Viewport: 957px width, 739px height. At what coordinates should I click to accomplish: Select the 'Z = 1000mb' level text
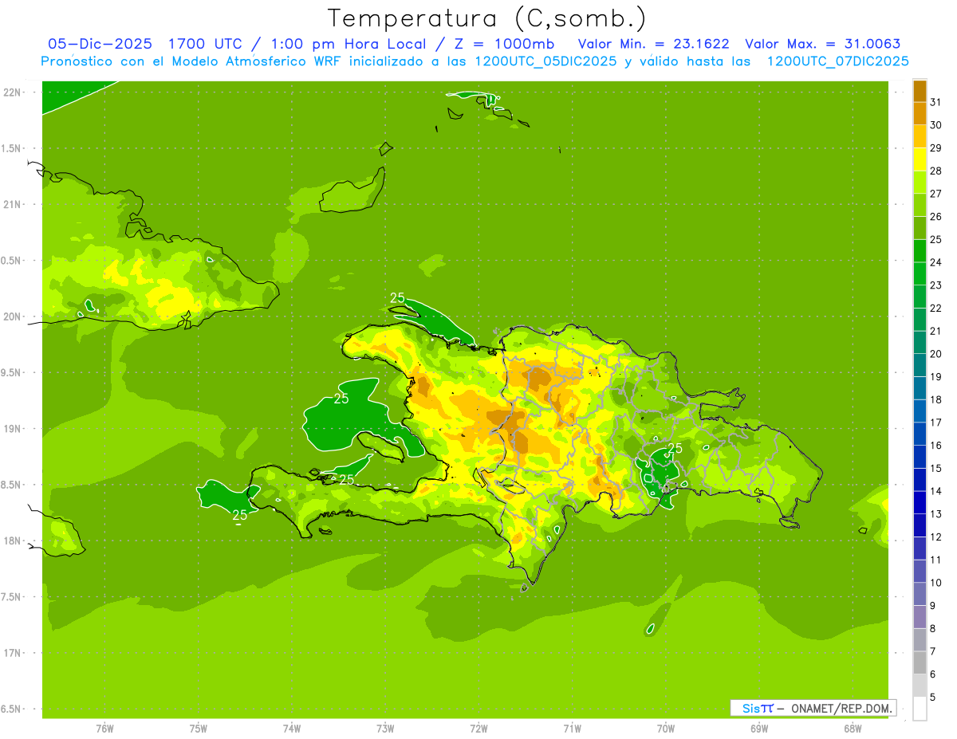tap(505, 44)
